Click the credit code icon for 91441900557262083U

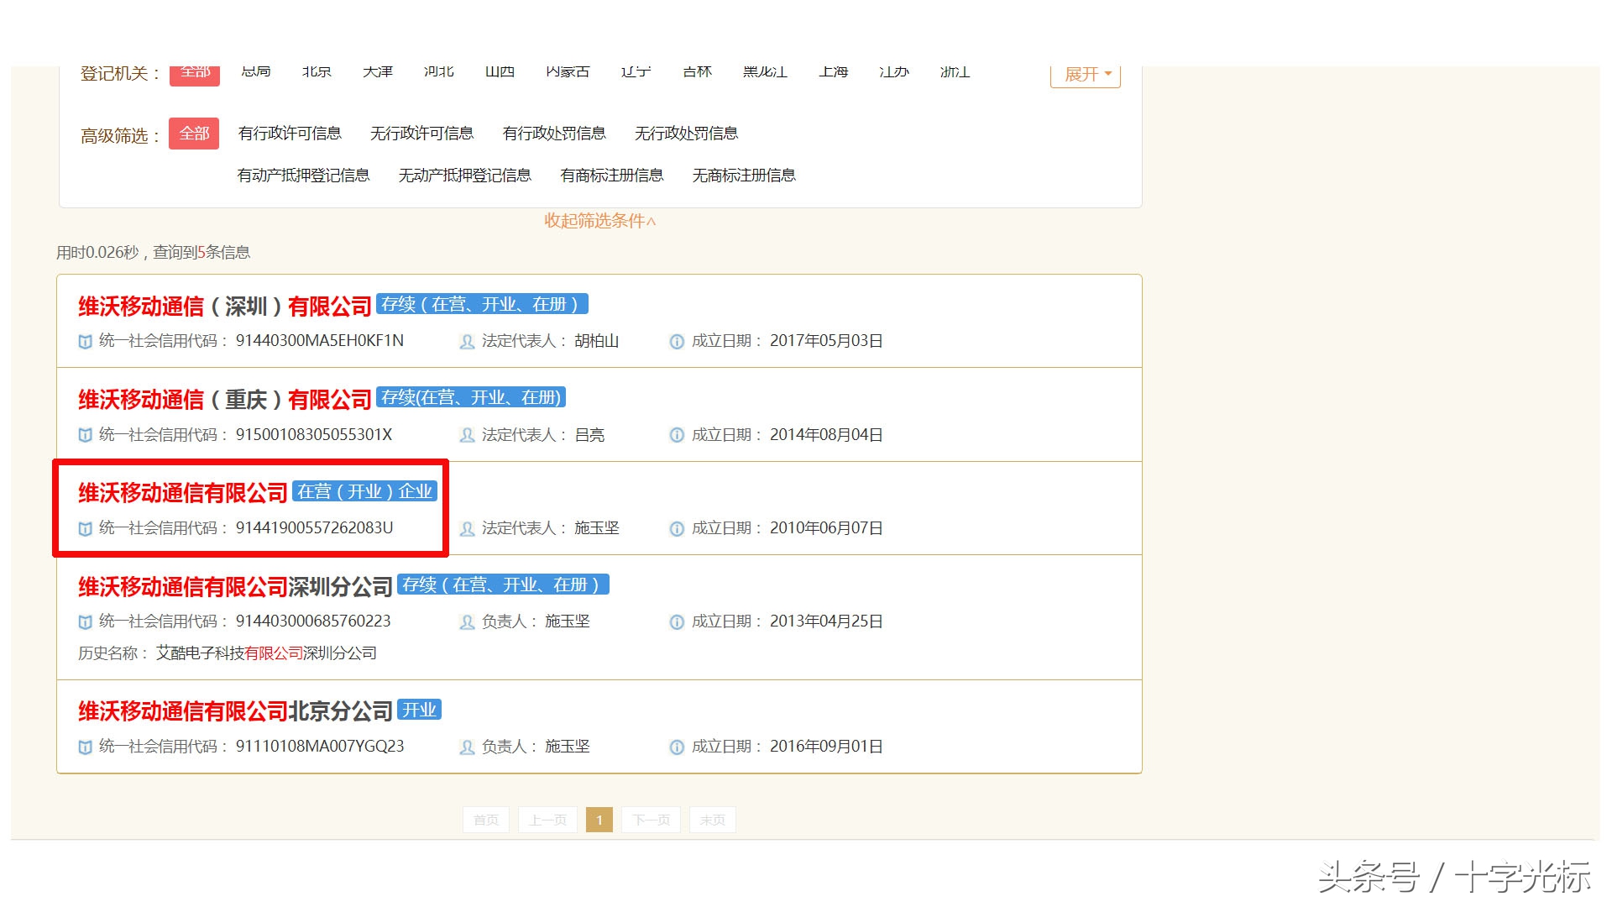pyautogui.click(x=86, y=528)
